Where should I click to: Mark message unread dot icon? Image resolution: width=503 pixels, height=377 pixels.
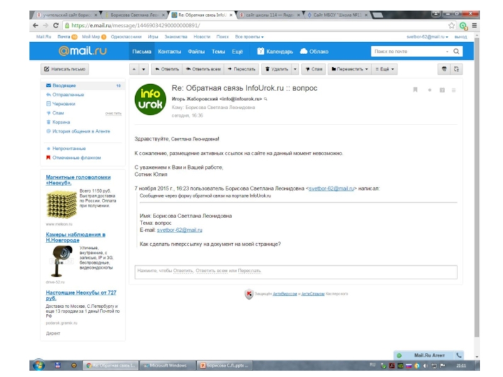[429, 90]
